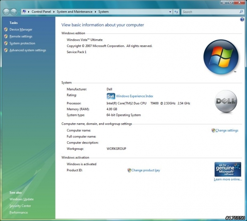Click the 4.00 GB memory value
247x221 pixels.
pyautogui.click(x=112, y=109)
